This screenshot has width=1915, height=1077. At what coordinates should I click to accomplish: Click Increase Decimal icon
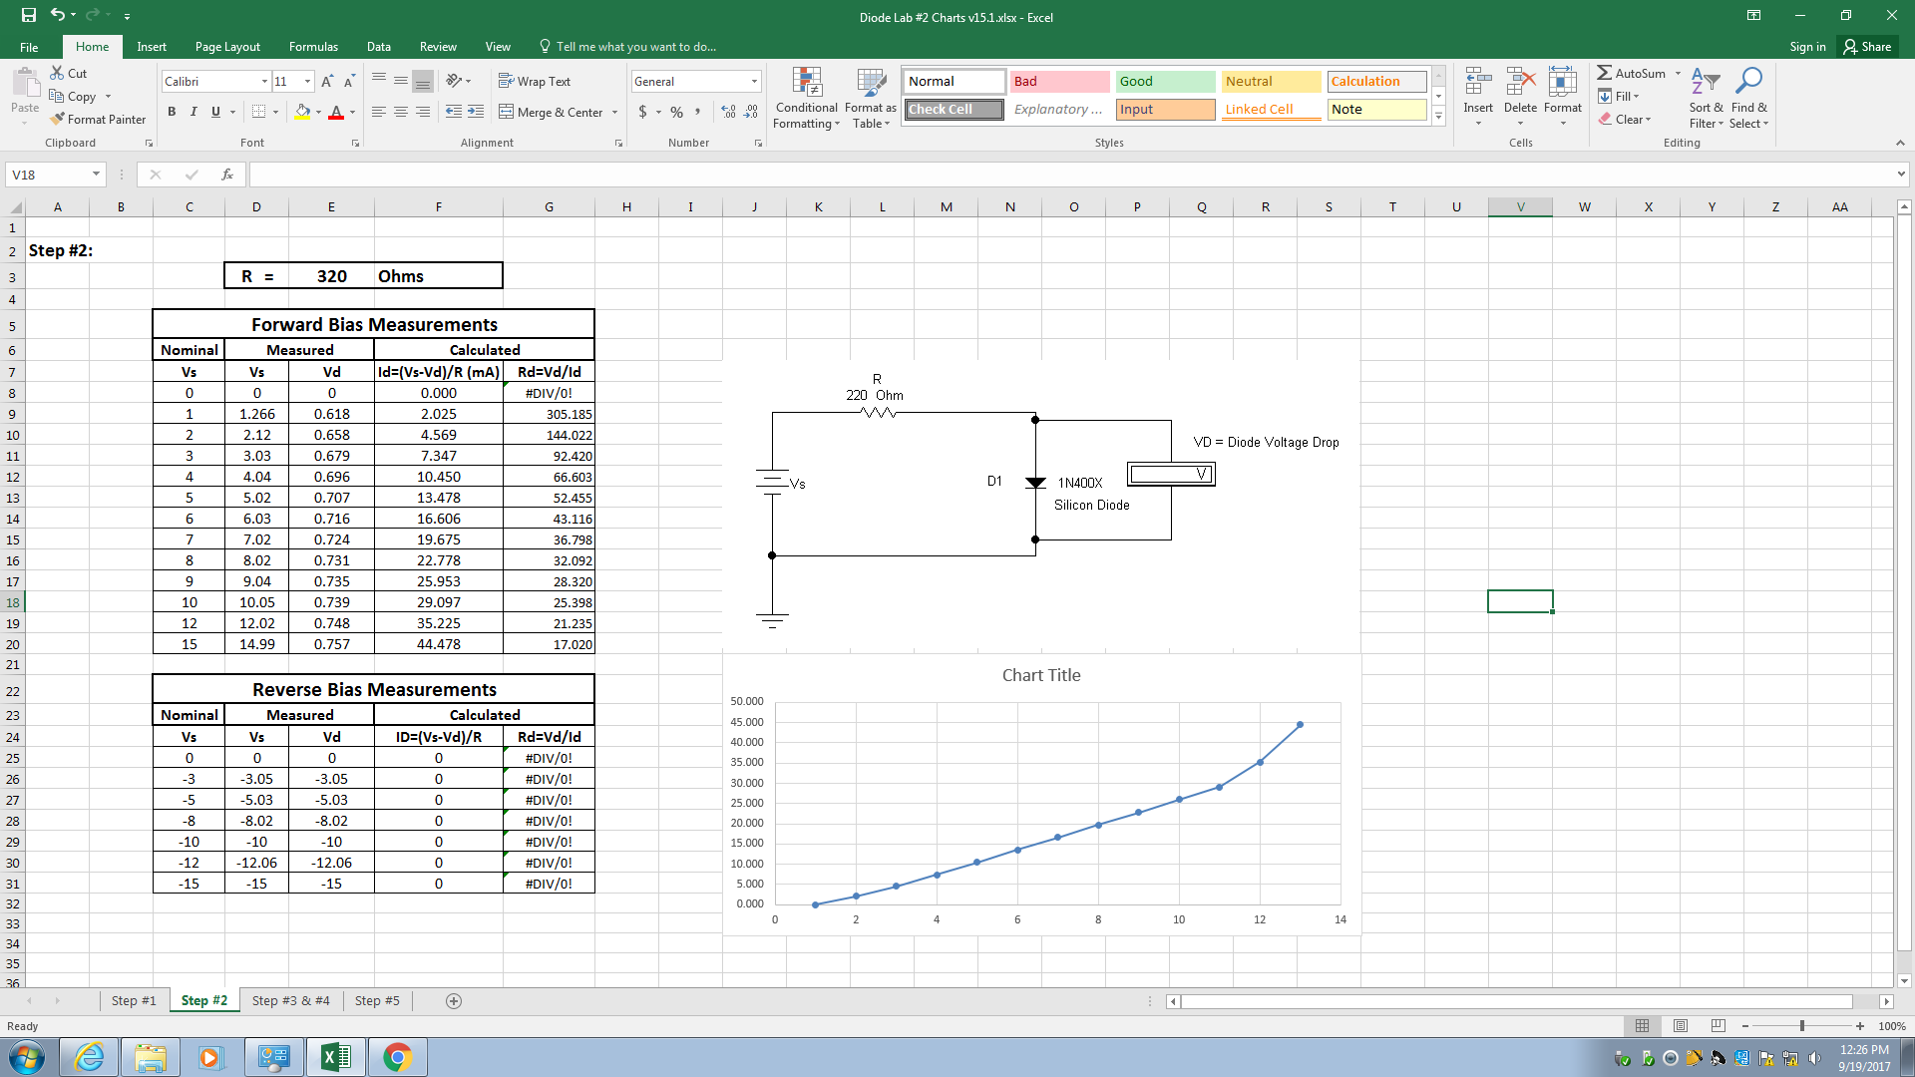tap(729, 112)
